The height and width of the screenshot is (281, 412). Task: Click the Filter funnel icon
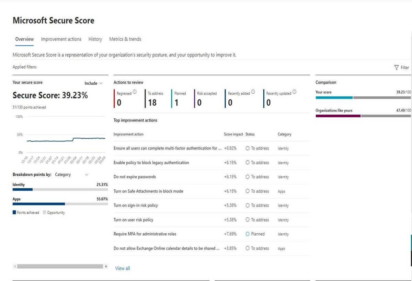[x=396, y=68]
